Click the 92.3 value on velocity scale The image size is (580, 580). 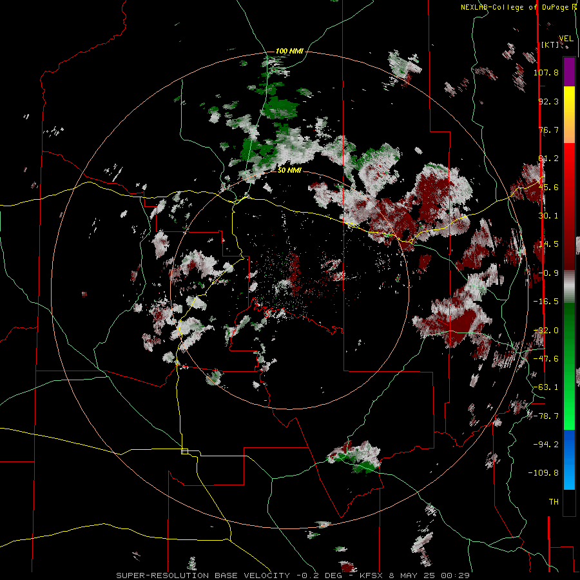tap(548, 101)
